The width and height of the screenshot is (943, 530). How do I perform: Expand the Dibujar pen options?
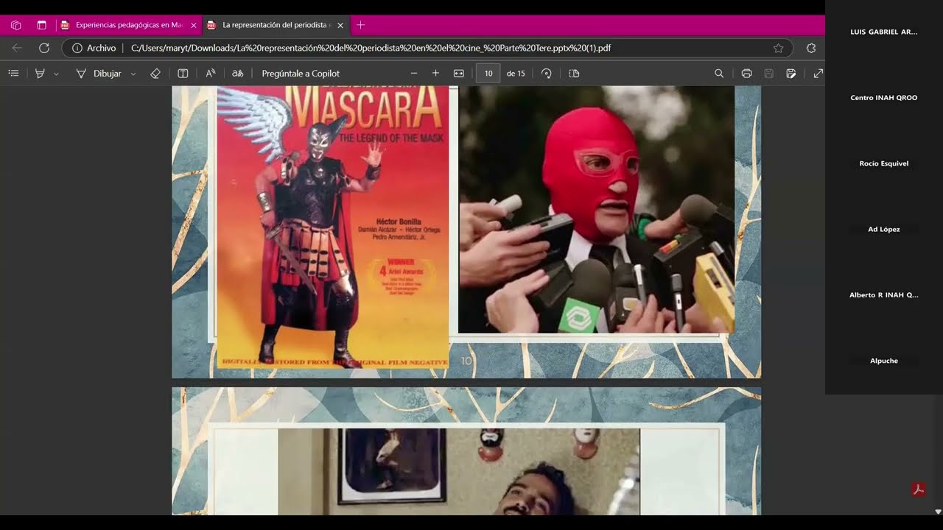click(133, 74)
